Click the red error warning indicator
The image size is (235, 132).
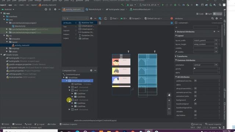click(171, 18)
